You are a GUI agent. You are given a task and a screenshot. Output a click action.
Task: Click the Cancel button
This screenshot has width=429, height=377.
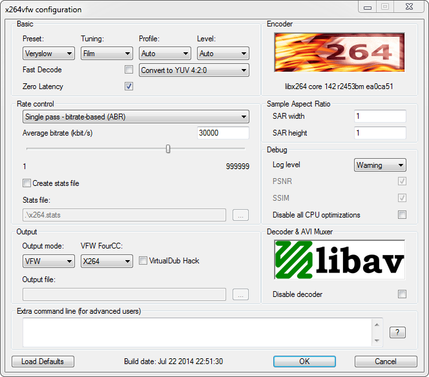tap(386, 362)
